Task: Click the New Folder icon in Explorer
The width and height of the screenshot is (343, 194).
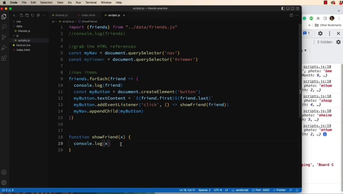Action: tap(27, 15)
